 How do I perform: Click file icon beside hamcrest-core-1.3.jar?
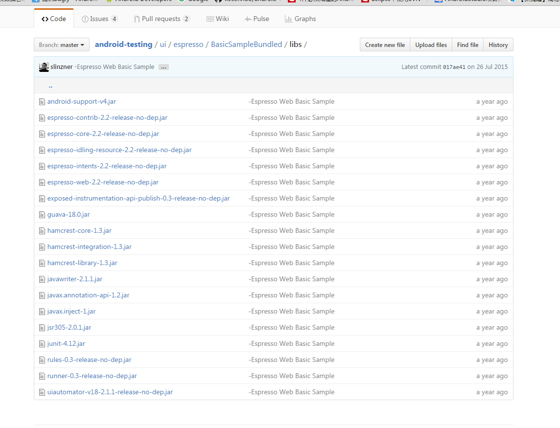pos(42,231)
